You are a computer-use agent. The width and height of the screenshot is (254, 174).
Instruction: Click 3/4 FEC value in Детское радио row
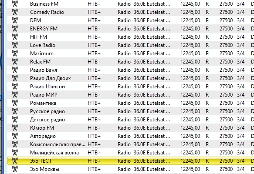[241, 120]
